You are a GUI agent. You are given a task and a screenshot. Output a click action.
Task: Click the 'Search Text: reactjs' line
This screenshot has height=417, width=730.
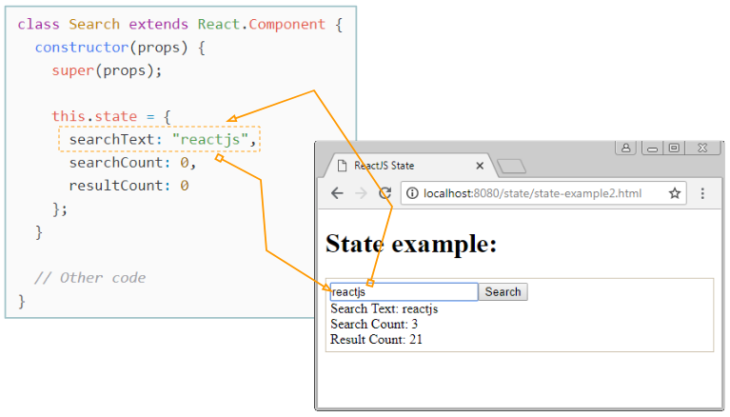point(385,308)
